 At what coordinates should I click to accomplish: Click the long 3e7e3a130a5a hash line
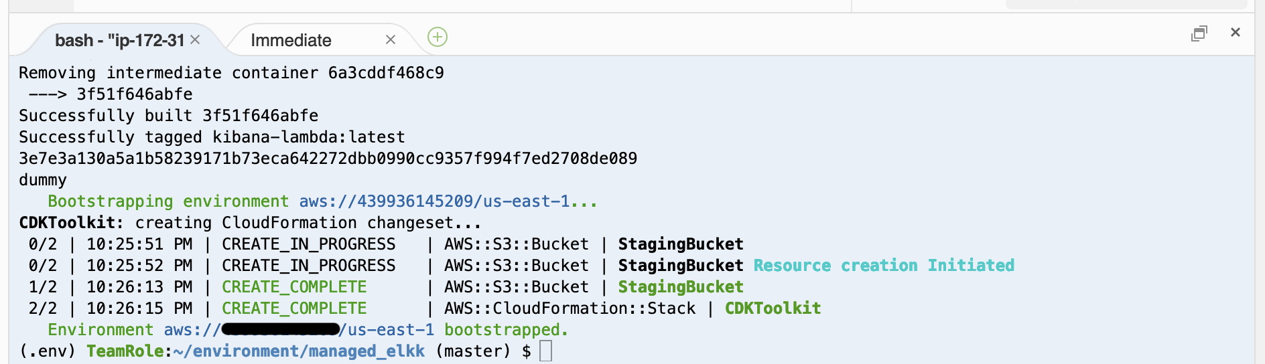point(328,159)
